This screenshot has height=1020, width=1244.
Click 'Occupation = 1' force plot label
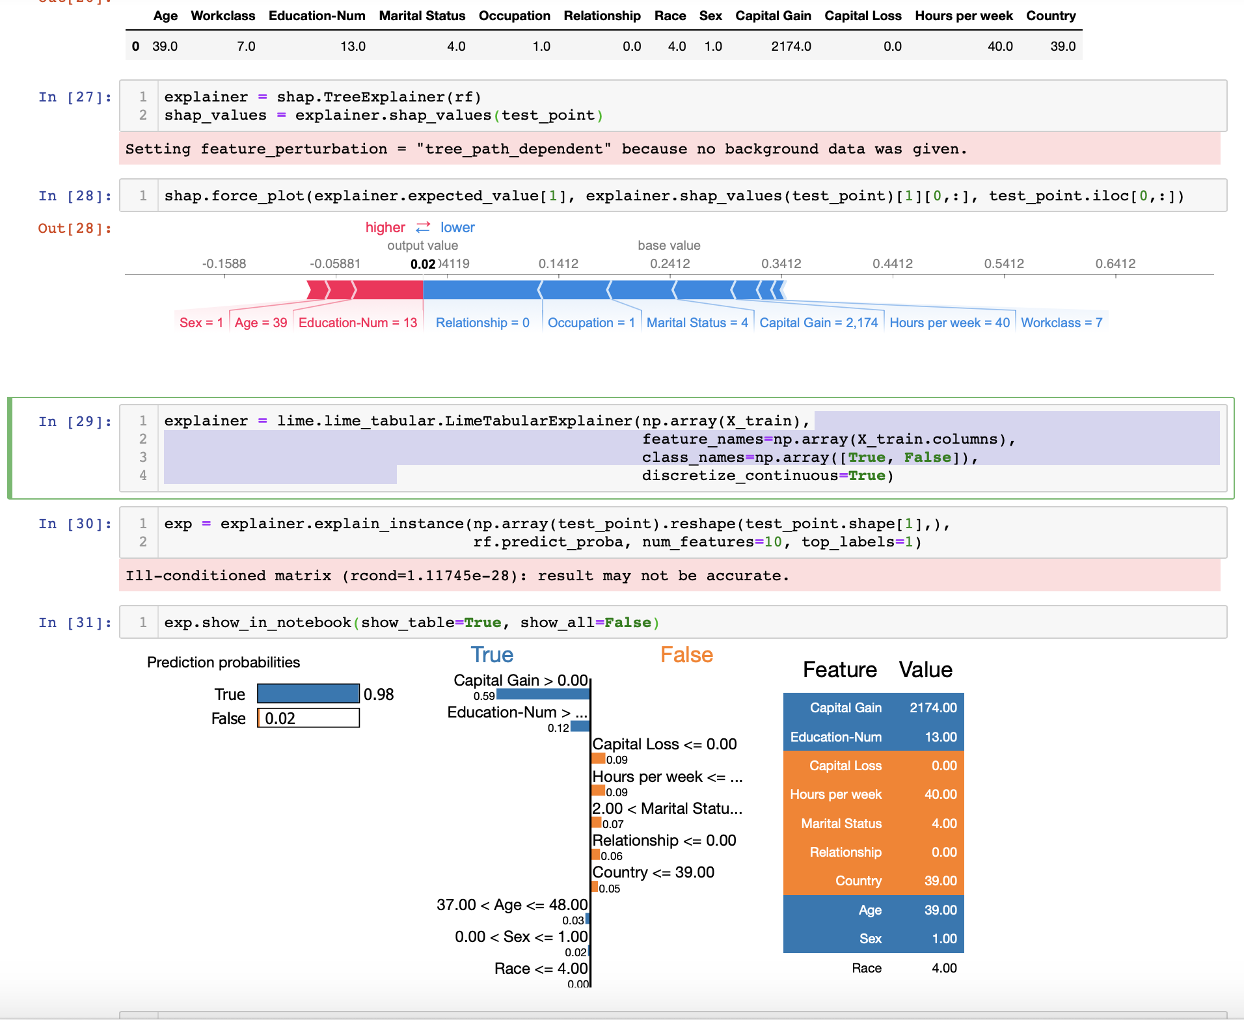tap(591, 323)
